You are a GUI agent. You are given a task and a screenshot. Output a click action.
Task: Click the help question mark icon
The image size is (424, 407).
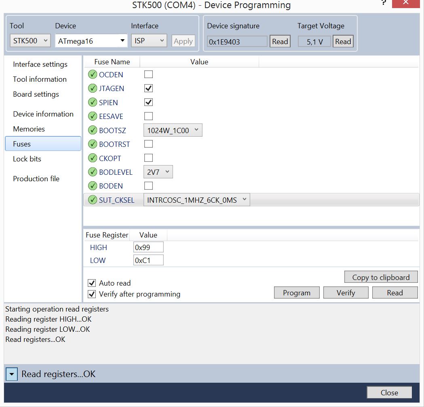[x=384, y=2]
